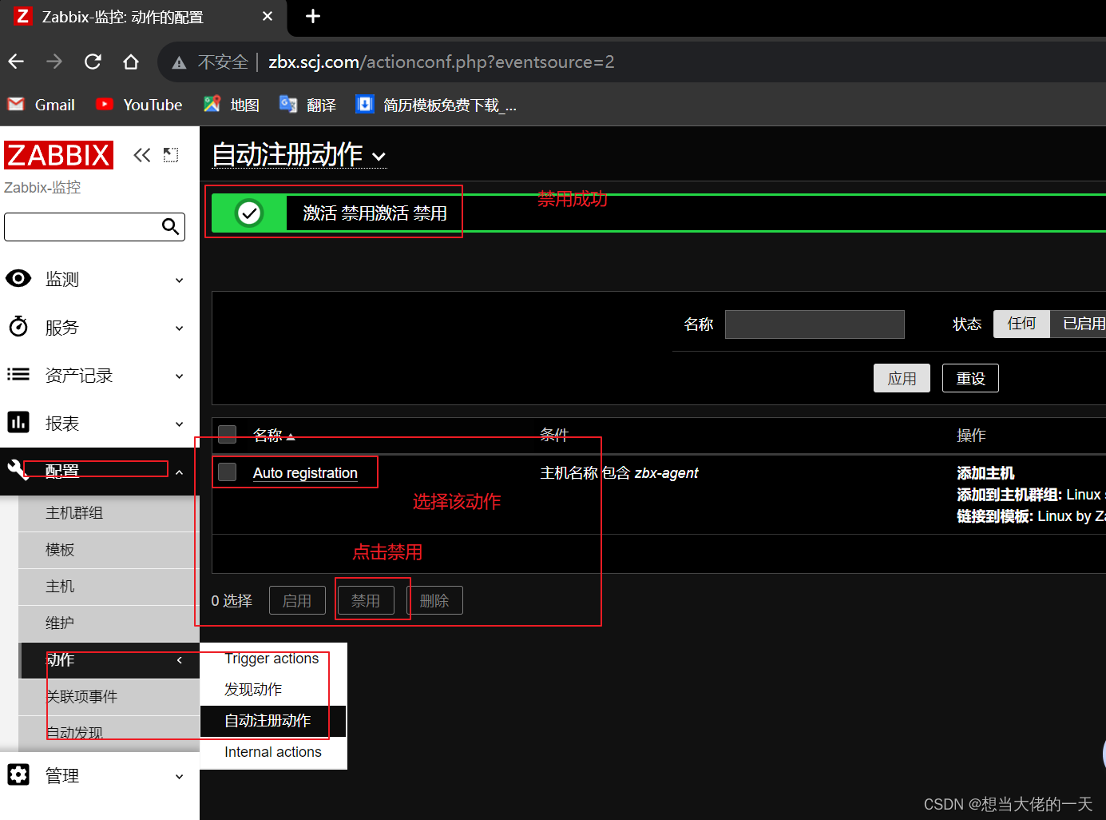Click the 操作 column header
Screen dimensions: 1106x820
pyautogui.click(x=971, y=435)
